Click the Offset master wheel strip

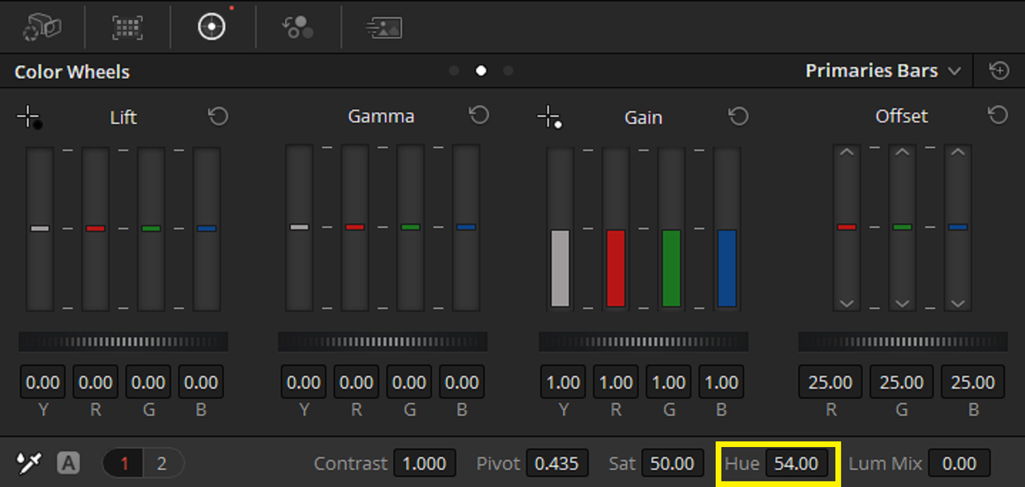pos(903,342)
